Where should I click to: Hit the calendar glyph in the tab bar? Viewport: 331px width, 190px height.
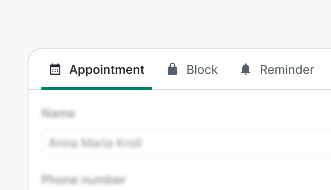click(x=55, y=70)
